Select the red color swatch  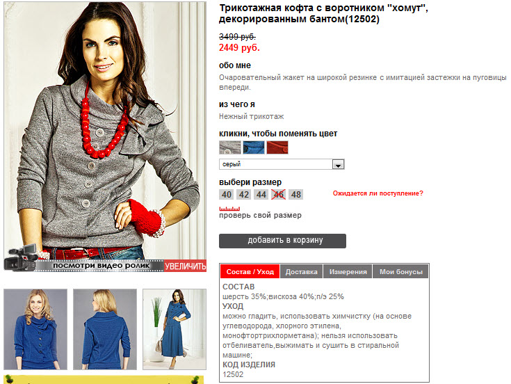click(277, 147)
